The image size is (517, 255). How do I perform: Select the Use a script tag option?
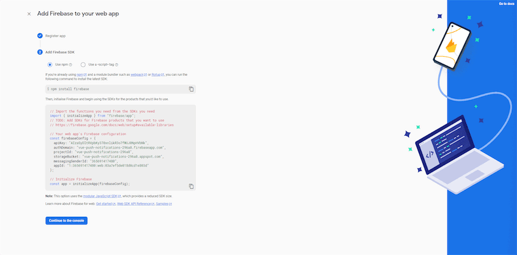point(83,65)
